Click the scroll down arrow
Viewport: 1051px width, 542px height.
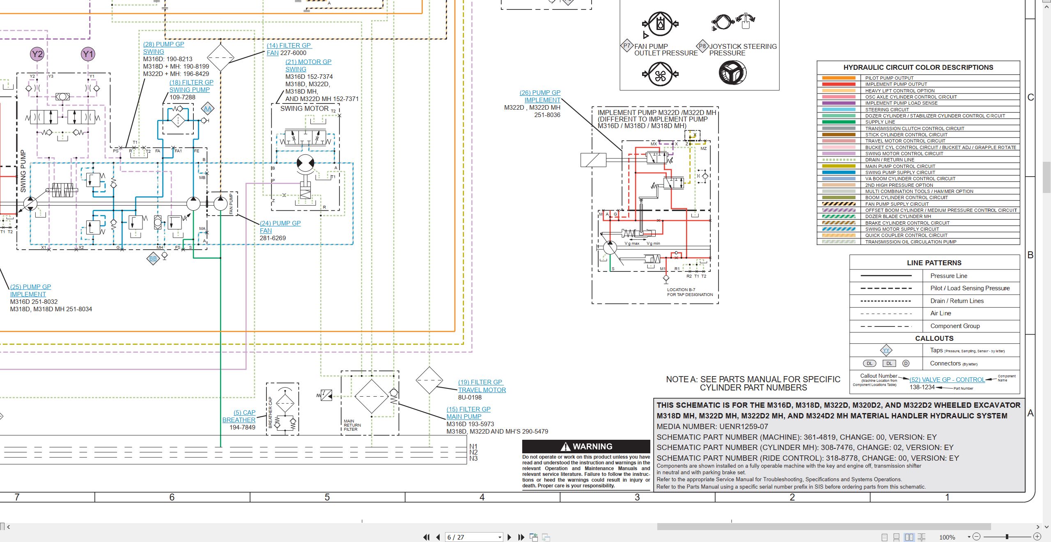pos(1046,526)
